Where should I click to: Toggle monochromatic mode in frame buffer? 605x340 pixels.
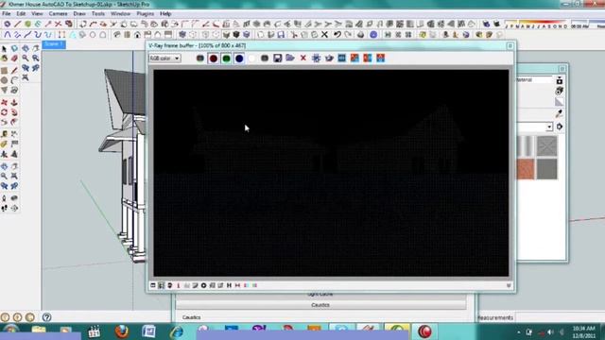(x=265, y=59)
